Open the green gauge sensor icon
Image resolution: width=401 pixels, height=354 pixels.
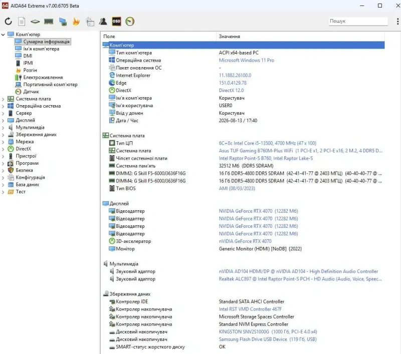(130, 22)
